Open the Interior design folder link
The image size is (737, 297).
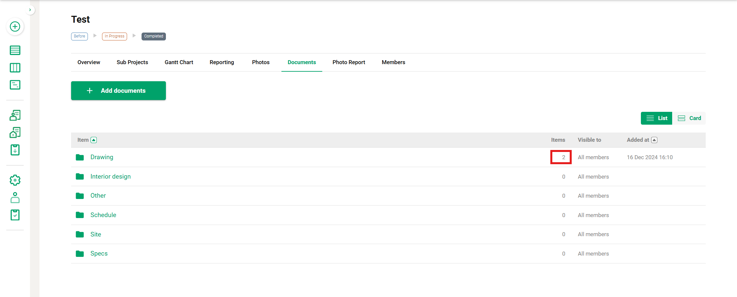coord(110,177)
